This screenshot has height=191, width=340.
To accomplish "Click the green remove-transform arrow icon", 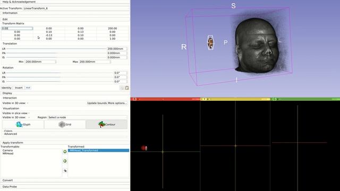I will point(65,161).
